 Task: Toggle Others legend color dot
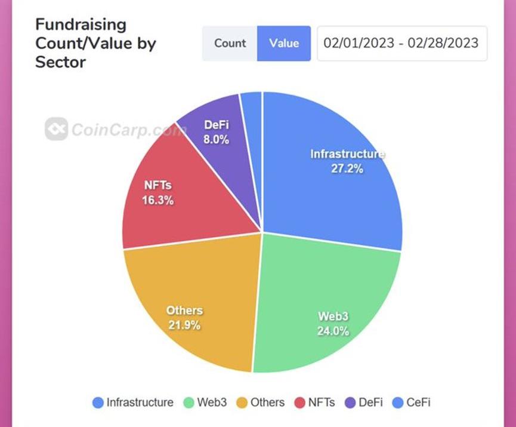(x=242, y=403)
